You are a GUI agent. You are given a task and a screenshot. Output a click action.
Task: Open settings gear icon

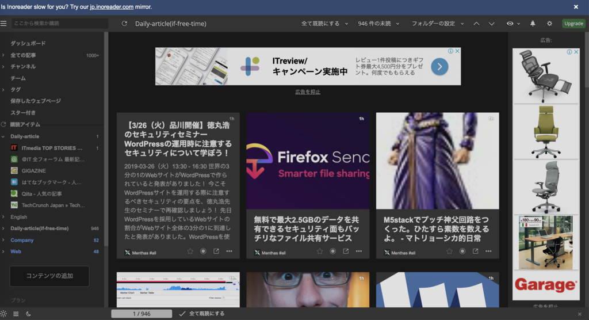tap(549, 24)
